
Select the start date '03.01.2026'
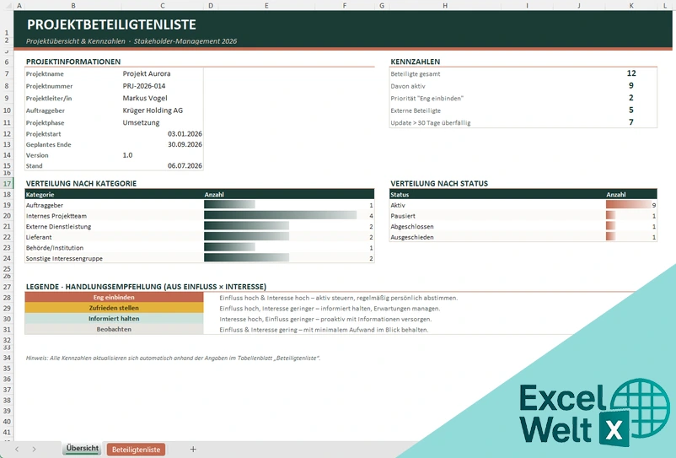pyautogui.click(x=185, y=134)
